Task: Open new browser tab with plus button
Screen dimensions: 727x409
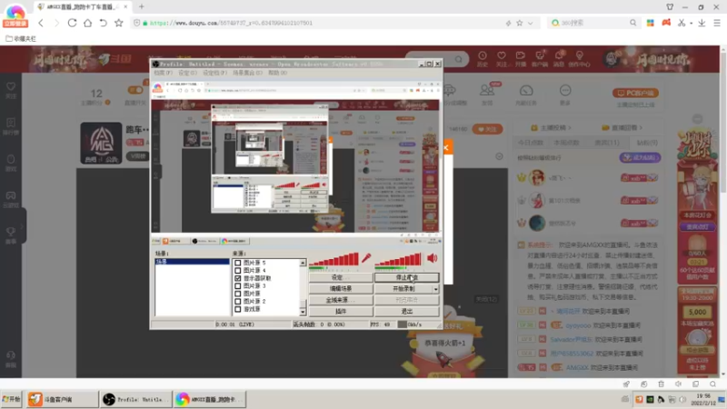Action: [x=142, y=6]
